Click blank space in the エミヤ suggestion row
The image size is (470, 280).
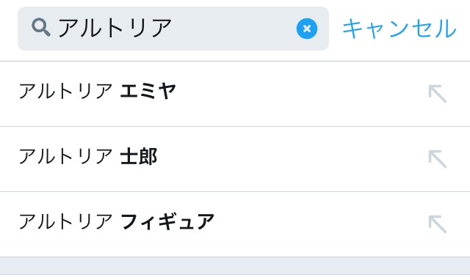[x=300, y=94]
